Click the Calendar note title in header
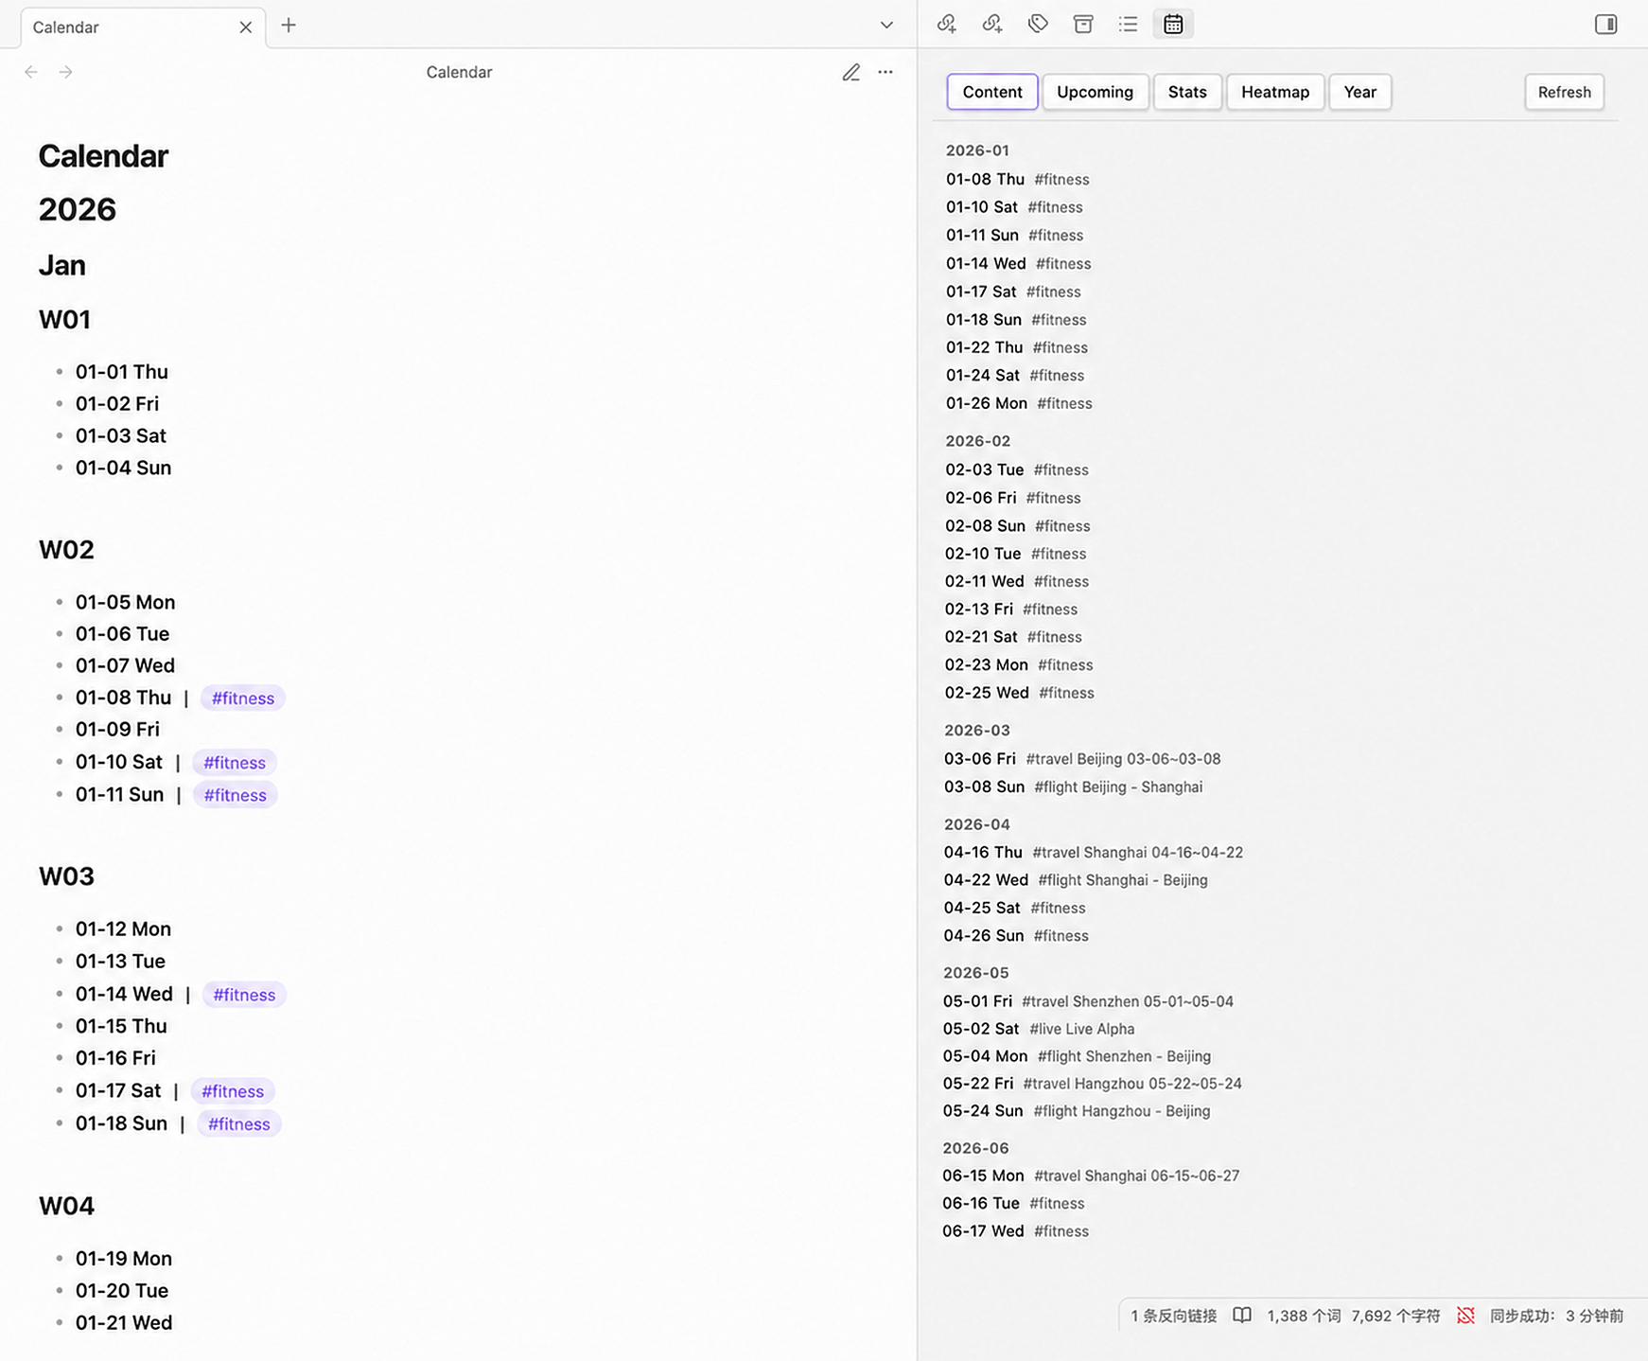 click(459, 72)
